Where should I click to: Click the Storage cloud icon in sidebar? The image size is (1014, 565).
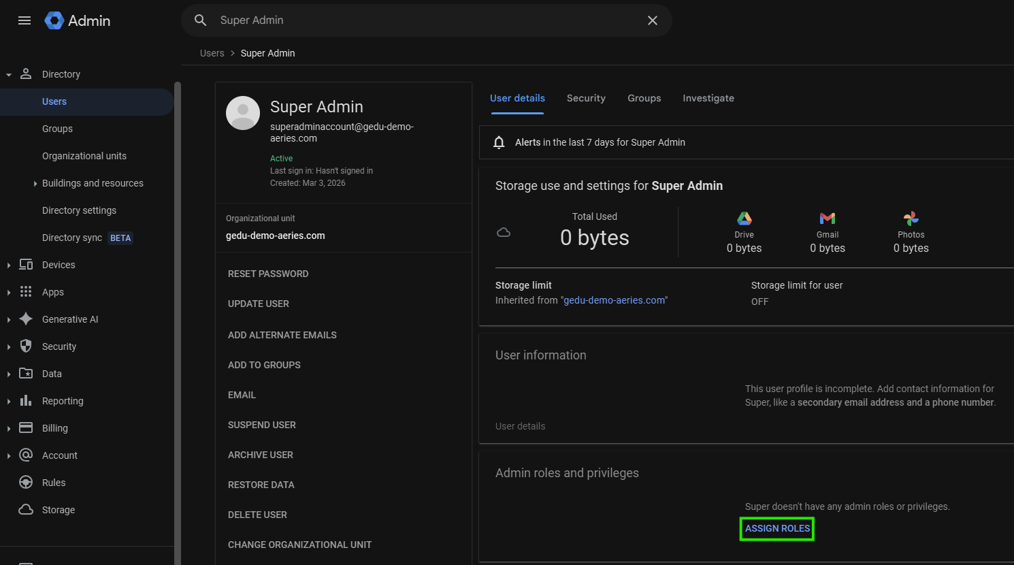click(x=26, y=509)
